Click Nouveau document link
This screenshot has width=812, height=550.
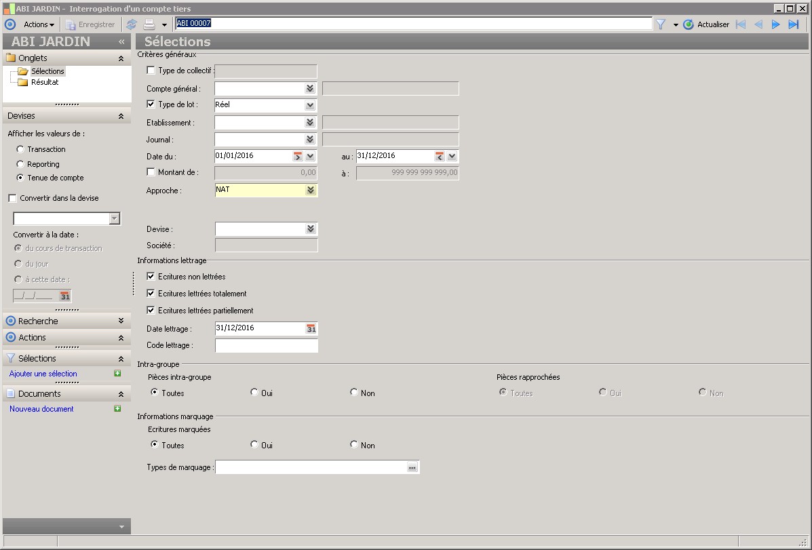click(x=41, y=409)
